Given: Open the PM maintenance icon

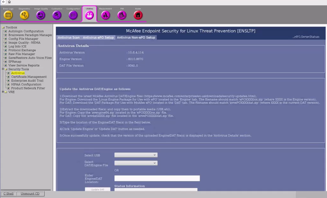Looking at the screenshot, I should (x=122, y=15).
